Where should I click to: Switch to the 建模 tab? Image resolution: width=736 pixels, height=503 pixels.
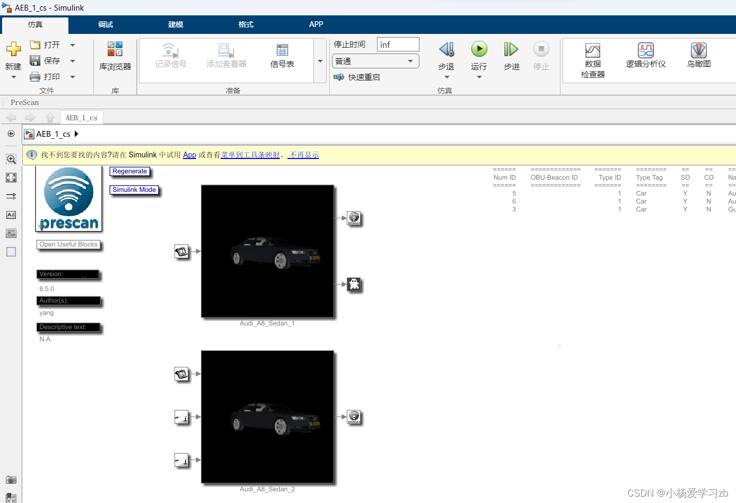click(176, 25)
